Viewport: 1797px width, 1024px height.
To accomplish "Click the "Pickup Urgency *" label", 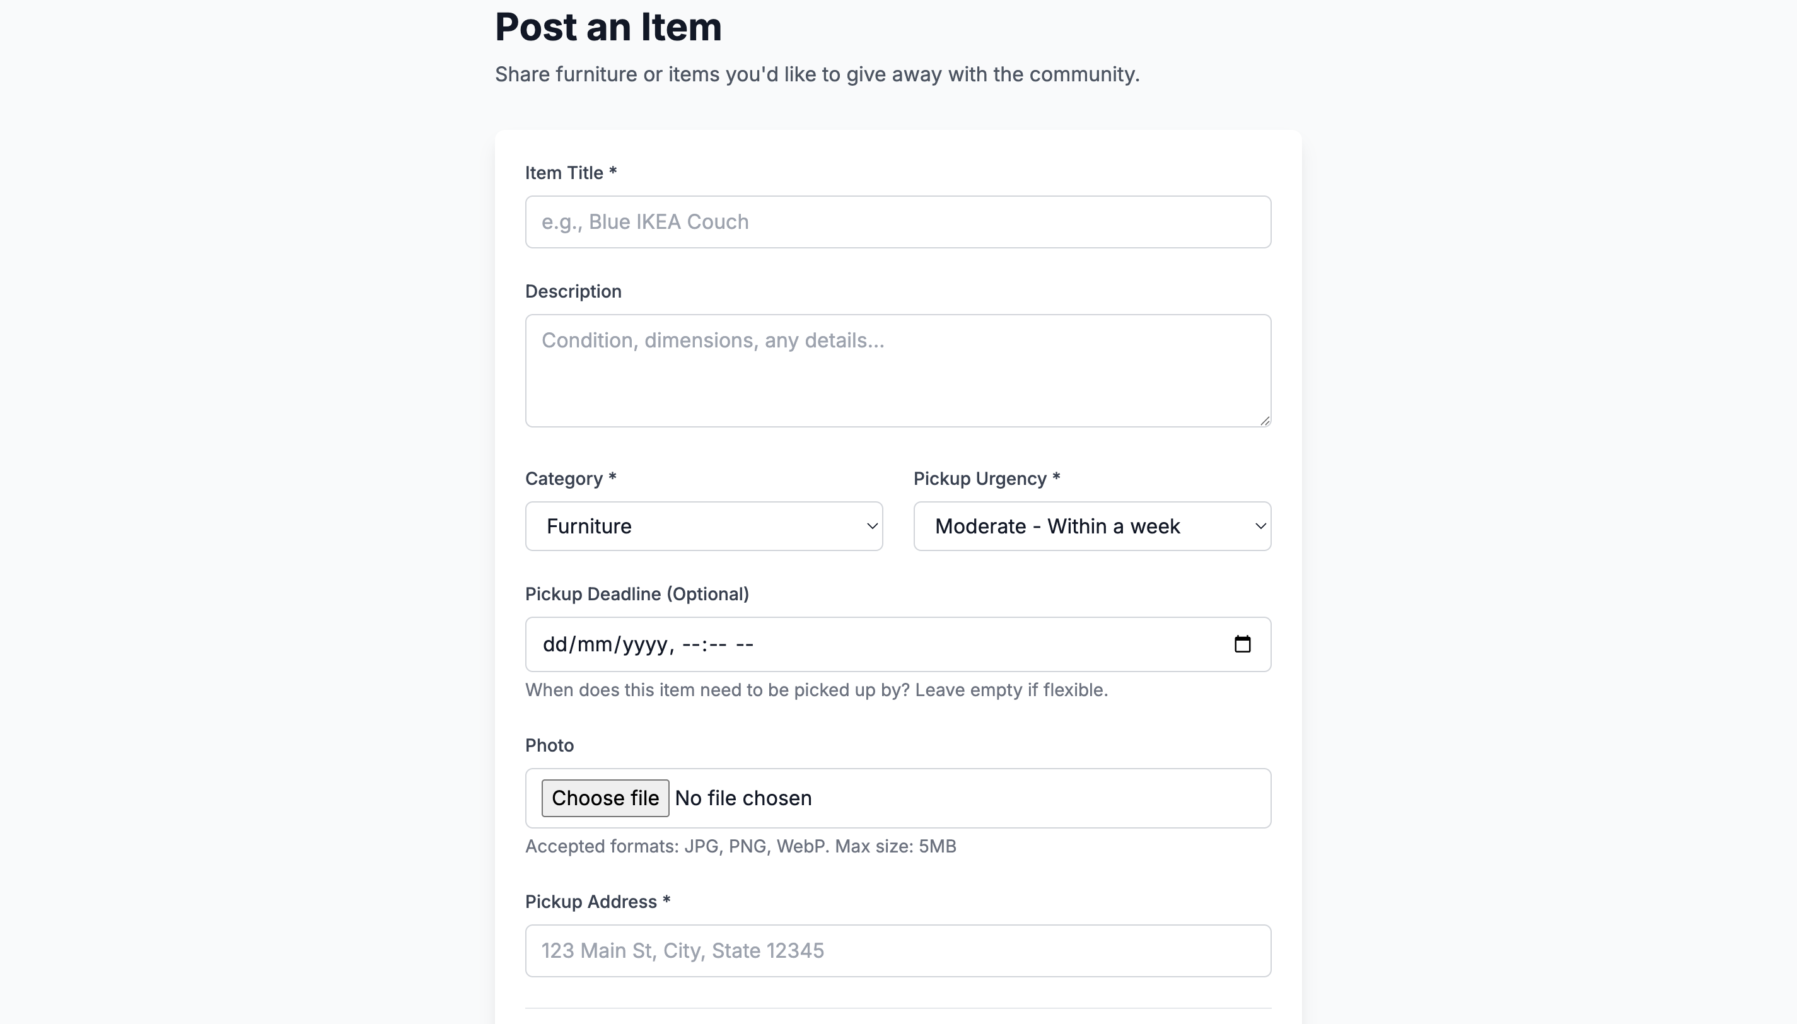I will (x=986, y=479).
